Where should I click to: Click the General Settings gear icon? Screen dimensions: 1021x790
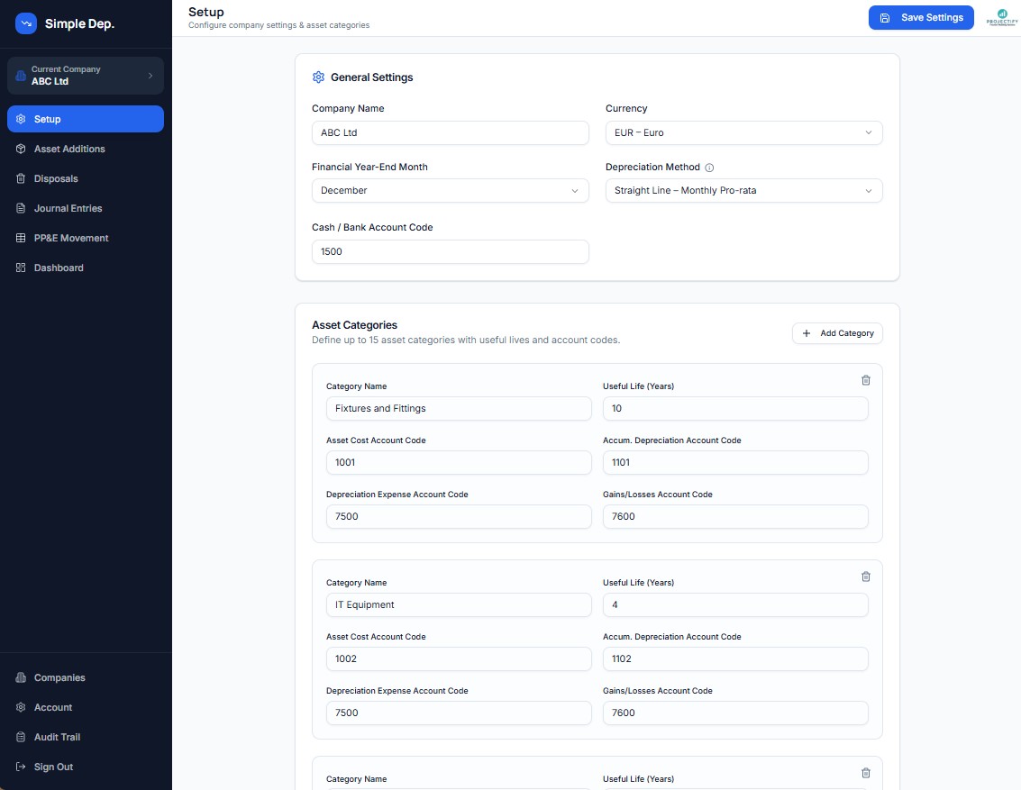coord(318,77)
